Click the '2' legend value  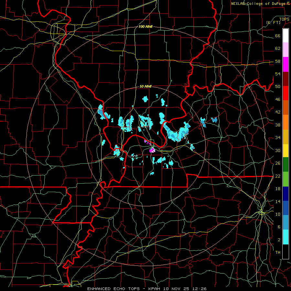point(279,240)
